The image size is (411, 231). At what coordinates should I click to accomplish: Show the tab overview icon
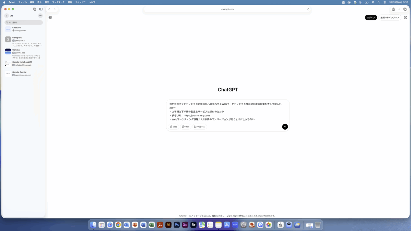click(x=405, y=9)
